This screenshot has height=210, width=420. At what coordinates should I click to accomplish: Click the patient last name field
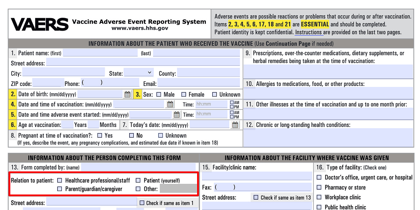point(196,53)
